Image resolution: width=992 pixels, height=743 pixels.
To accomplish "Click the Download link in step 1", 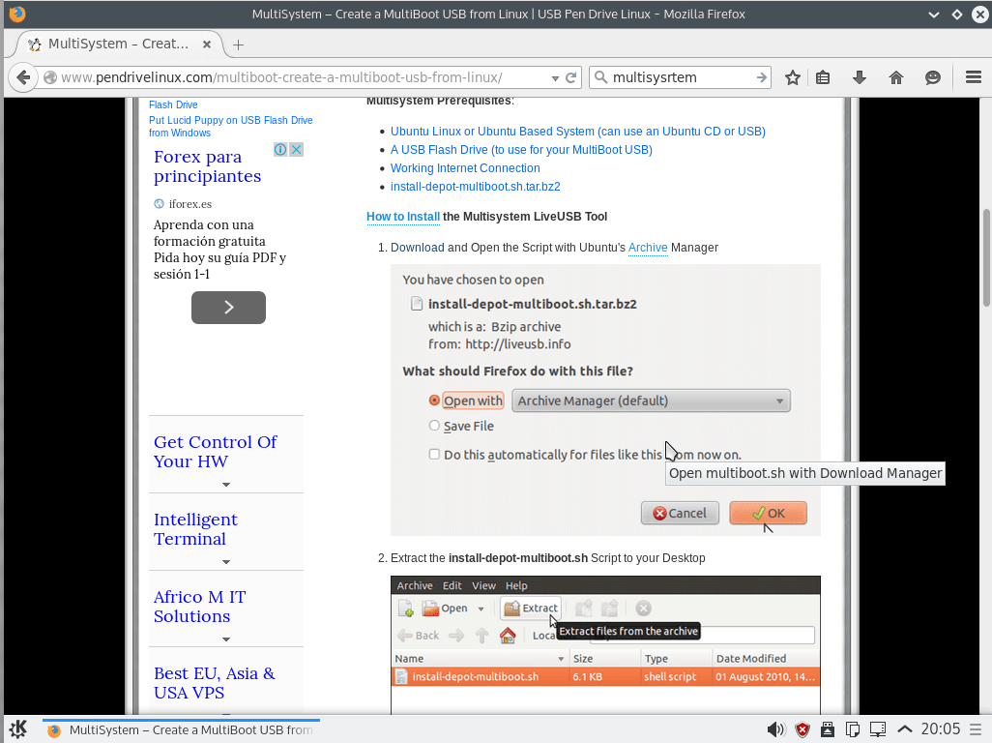I will [x=418, y=248].
